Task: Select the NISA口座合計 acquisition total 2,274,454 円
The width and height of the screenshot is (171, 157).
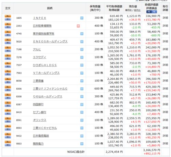Action: pos(114,152)
